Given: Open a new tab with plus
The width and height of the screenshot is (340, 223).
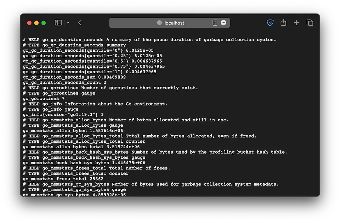Looking at the screenshot, I should pyautogui.click(x=296, y=23).
